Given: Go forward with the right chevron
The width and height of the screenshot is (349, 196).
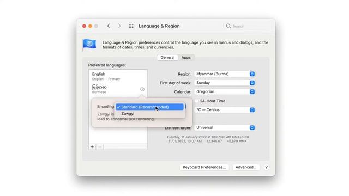Looking at the screenshot, I should coord(119,26).
